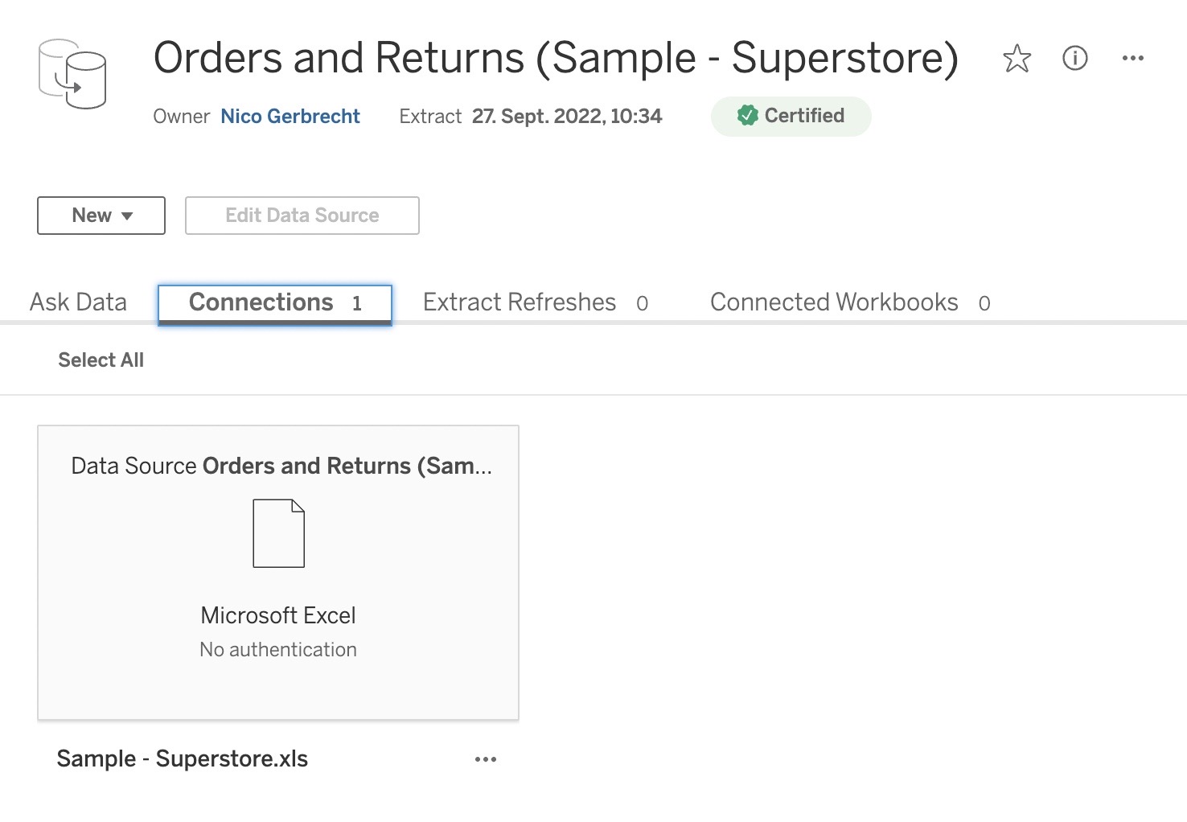
Task: Click the data source database icon
Action: [x=72, y=74]
